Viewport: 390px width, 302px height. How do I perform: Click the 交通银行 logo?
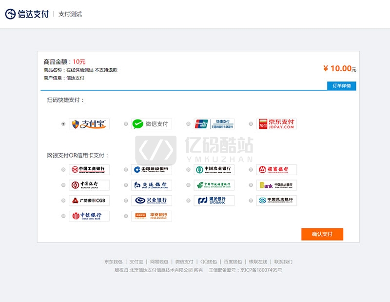coord(152,185)
